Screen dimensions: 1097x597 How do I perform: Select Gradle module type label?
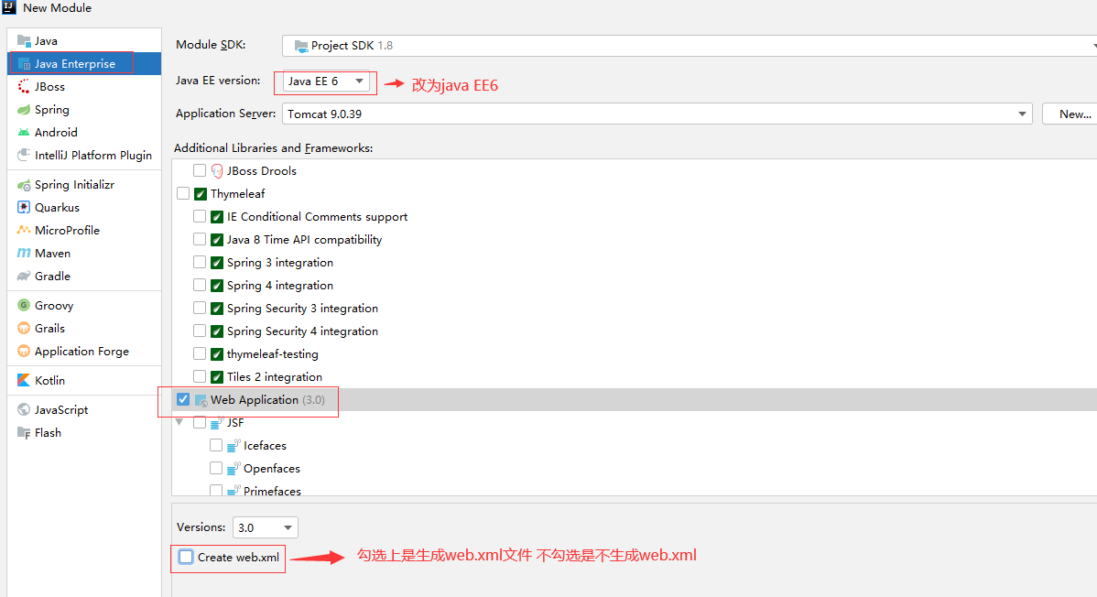tap(52, 276)
